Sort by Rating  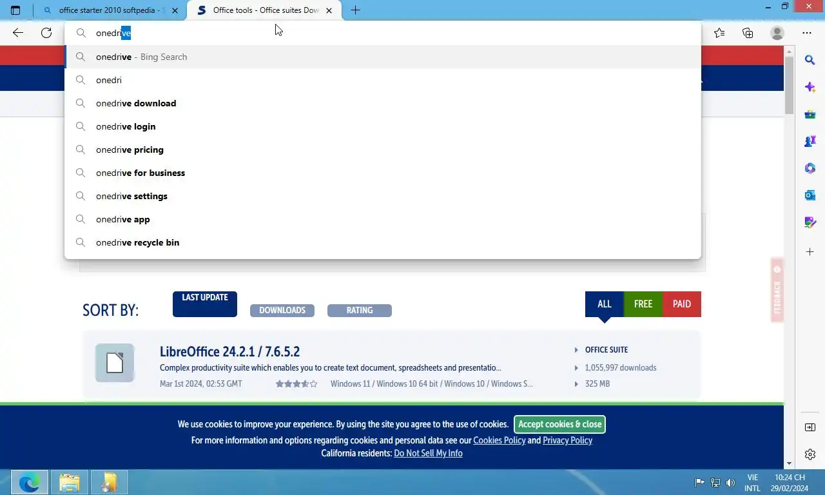click(x=360, y=311)
